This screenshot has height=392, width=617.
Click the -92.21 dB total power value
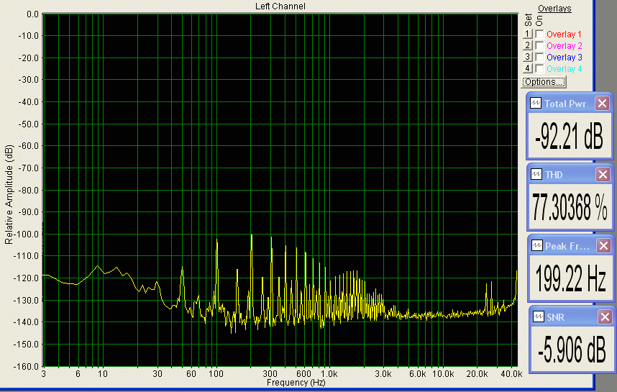point(569,136)
